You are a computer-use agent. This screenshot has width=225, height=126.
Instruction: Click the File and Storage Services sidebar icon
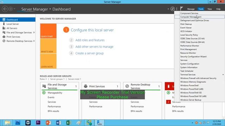tap(4, 33)
